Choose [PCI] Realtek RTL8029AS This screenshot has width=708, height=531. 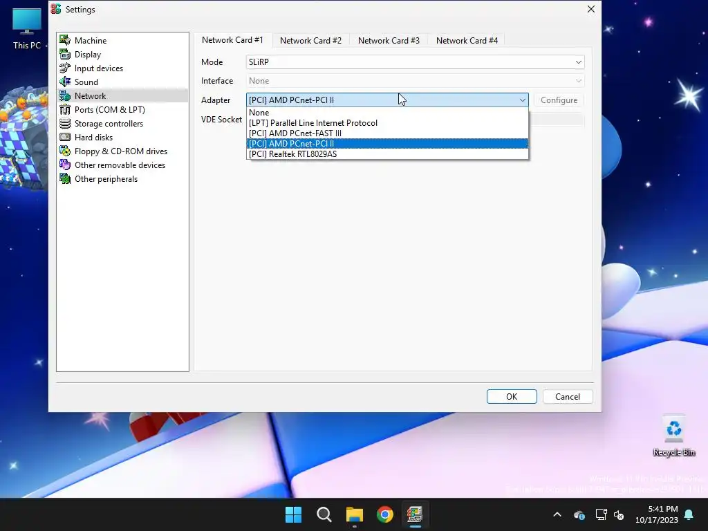(x=387, y=154)
